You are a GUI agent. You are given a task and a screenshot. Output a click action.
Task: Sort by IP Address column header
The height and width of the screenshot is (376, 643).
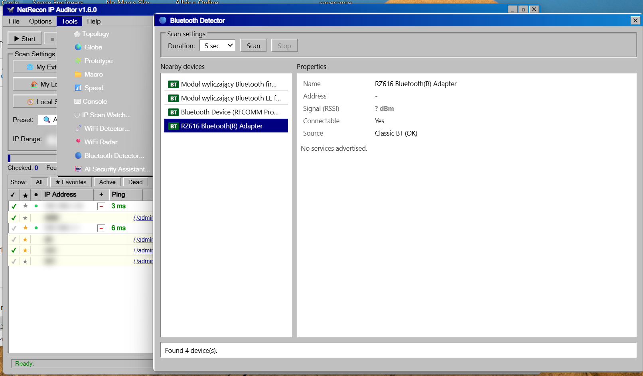click(x=68, y=195)
